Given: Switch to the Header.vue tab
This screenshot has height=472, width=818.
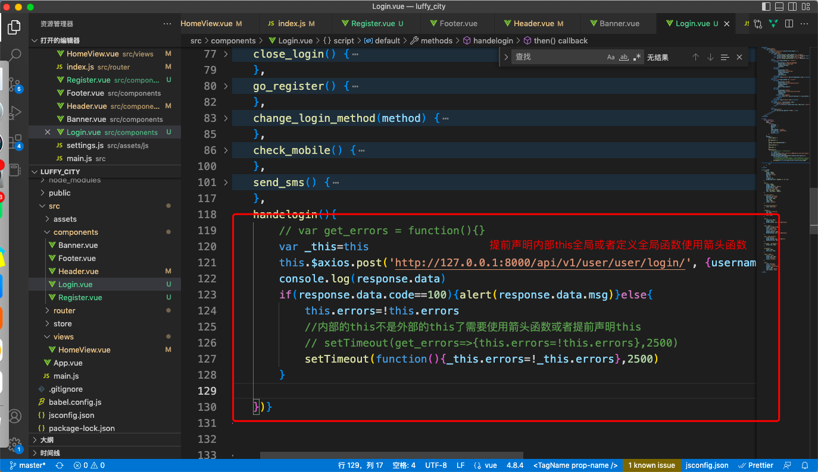Looking at the screenshot, I should (x=533, y=24).
